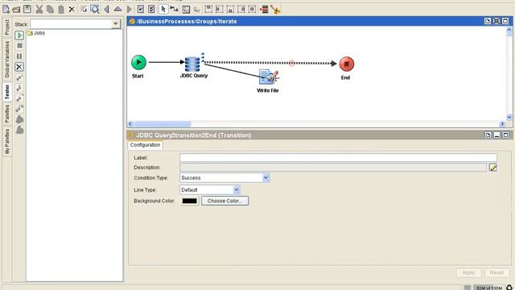Stop testing with the square stop icon
This screenshot has height=290, width=515.
[19, 46]
